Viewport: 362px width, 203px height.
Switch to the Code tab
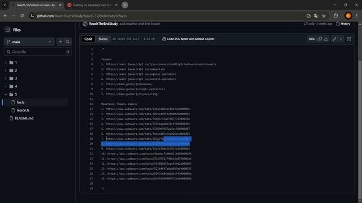click(88, 39)
